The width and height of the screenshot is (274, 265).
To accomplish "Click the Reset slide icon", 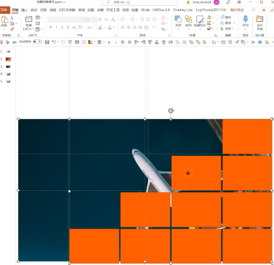I will pyautogui.click(x=38, y=23).
